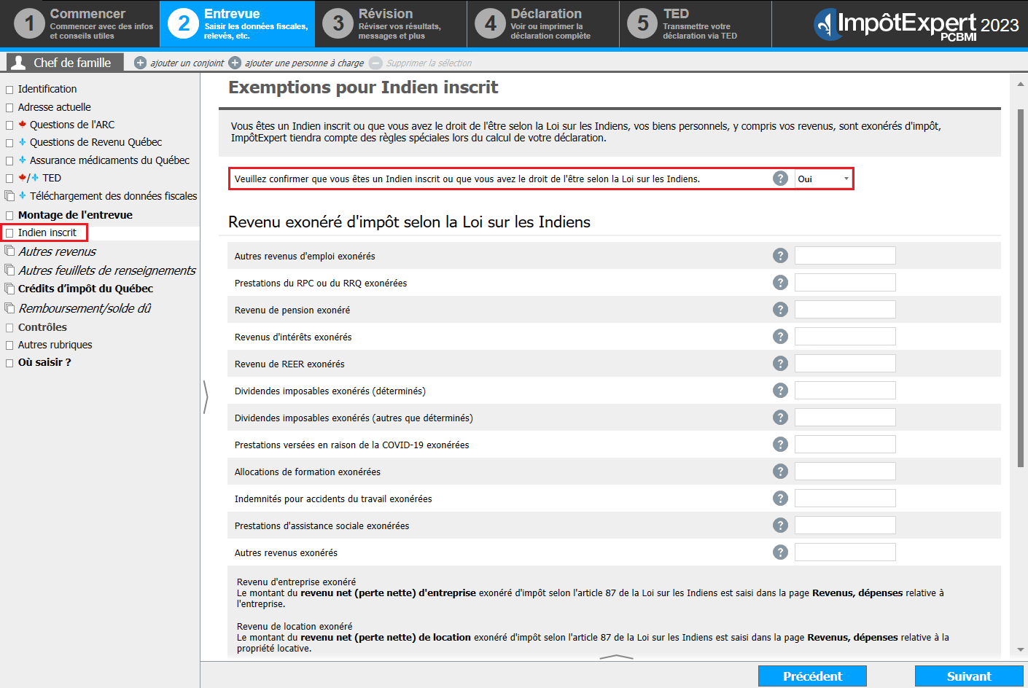Screen dimensions: 1028x688
Task: Click the scrollbar down arrow
Action: tap(1021, 649)
